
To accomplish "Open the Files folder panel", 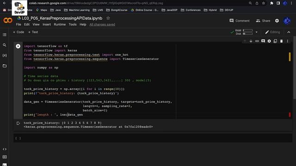I will (5, 66).
